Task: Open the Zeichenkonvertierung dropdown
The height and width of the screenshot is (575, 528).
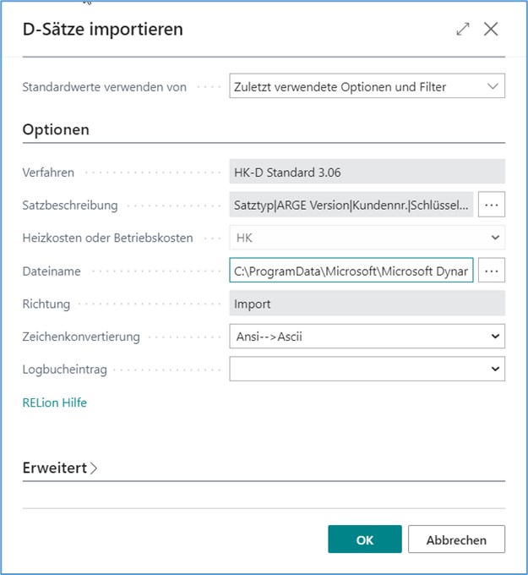Action: click(x=367, y=336)
